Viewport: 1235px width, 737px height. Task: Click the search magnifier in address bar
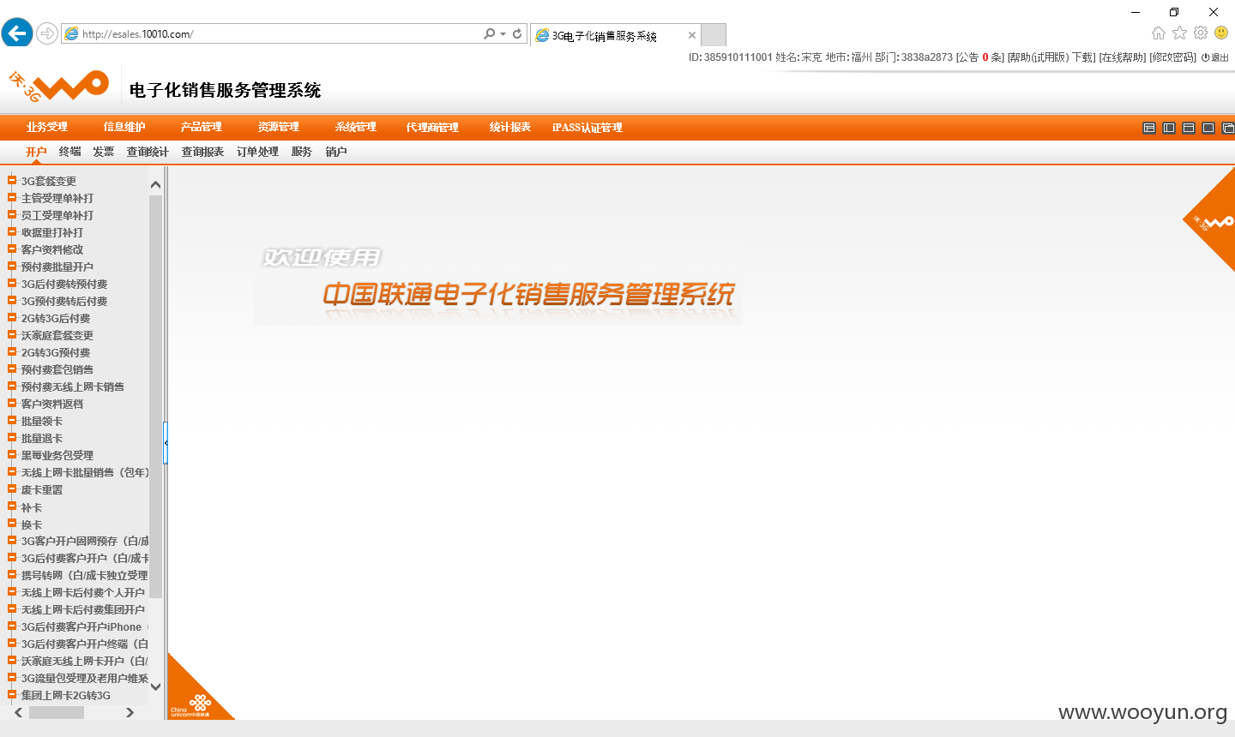(489, 33)
